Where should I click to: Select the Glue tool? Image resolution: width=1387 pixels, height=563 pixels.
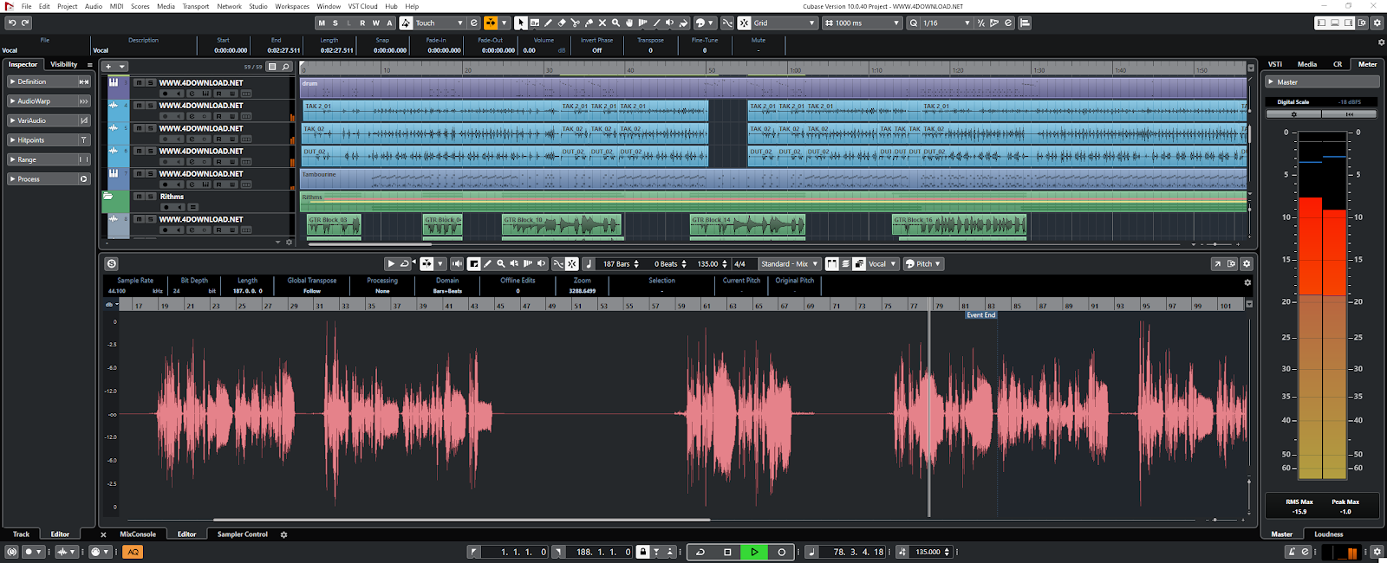tap(589, 23)
